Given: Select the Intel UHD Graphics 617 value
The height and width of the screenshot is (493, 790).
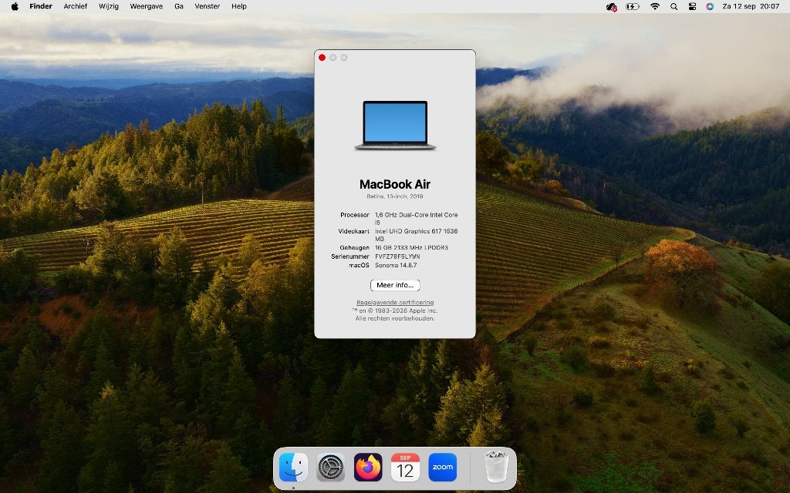Looking at the screenshot, I should click(416, 235).
